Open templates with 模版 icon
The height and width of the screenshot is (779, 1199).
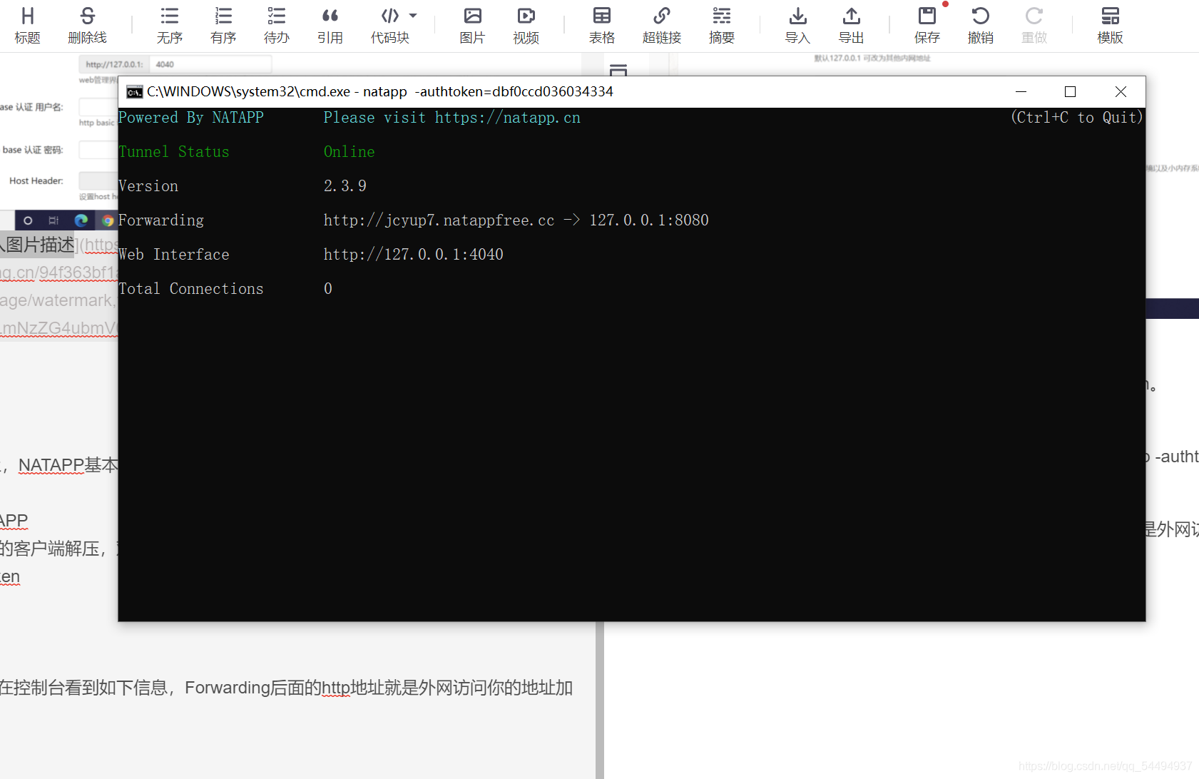click(1110, 26)
